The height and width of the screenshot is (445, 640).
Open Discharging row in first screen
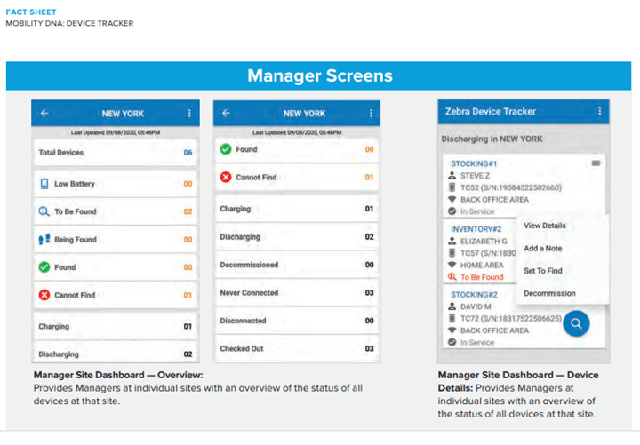coord(116,353)
